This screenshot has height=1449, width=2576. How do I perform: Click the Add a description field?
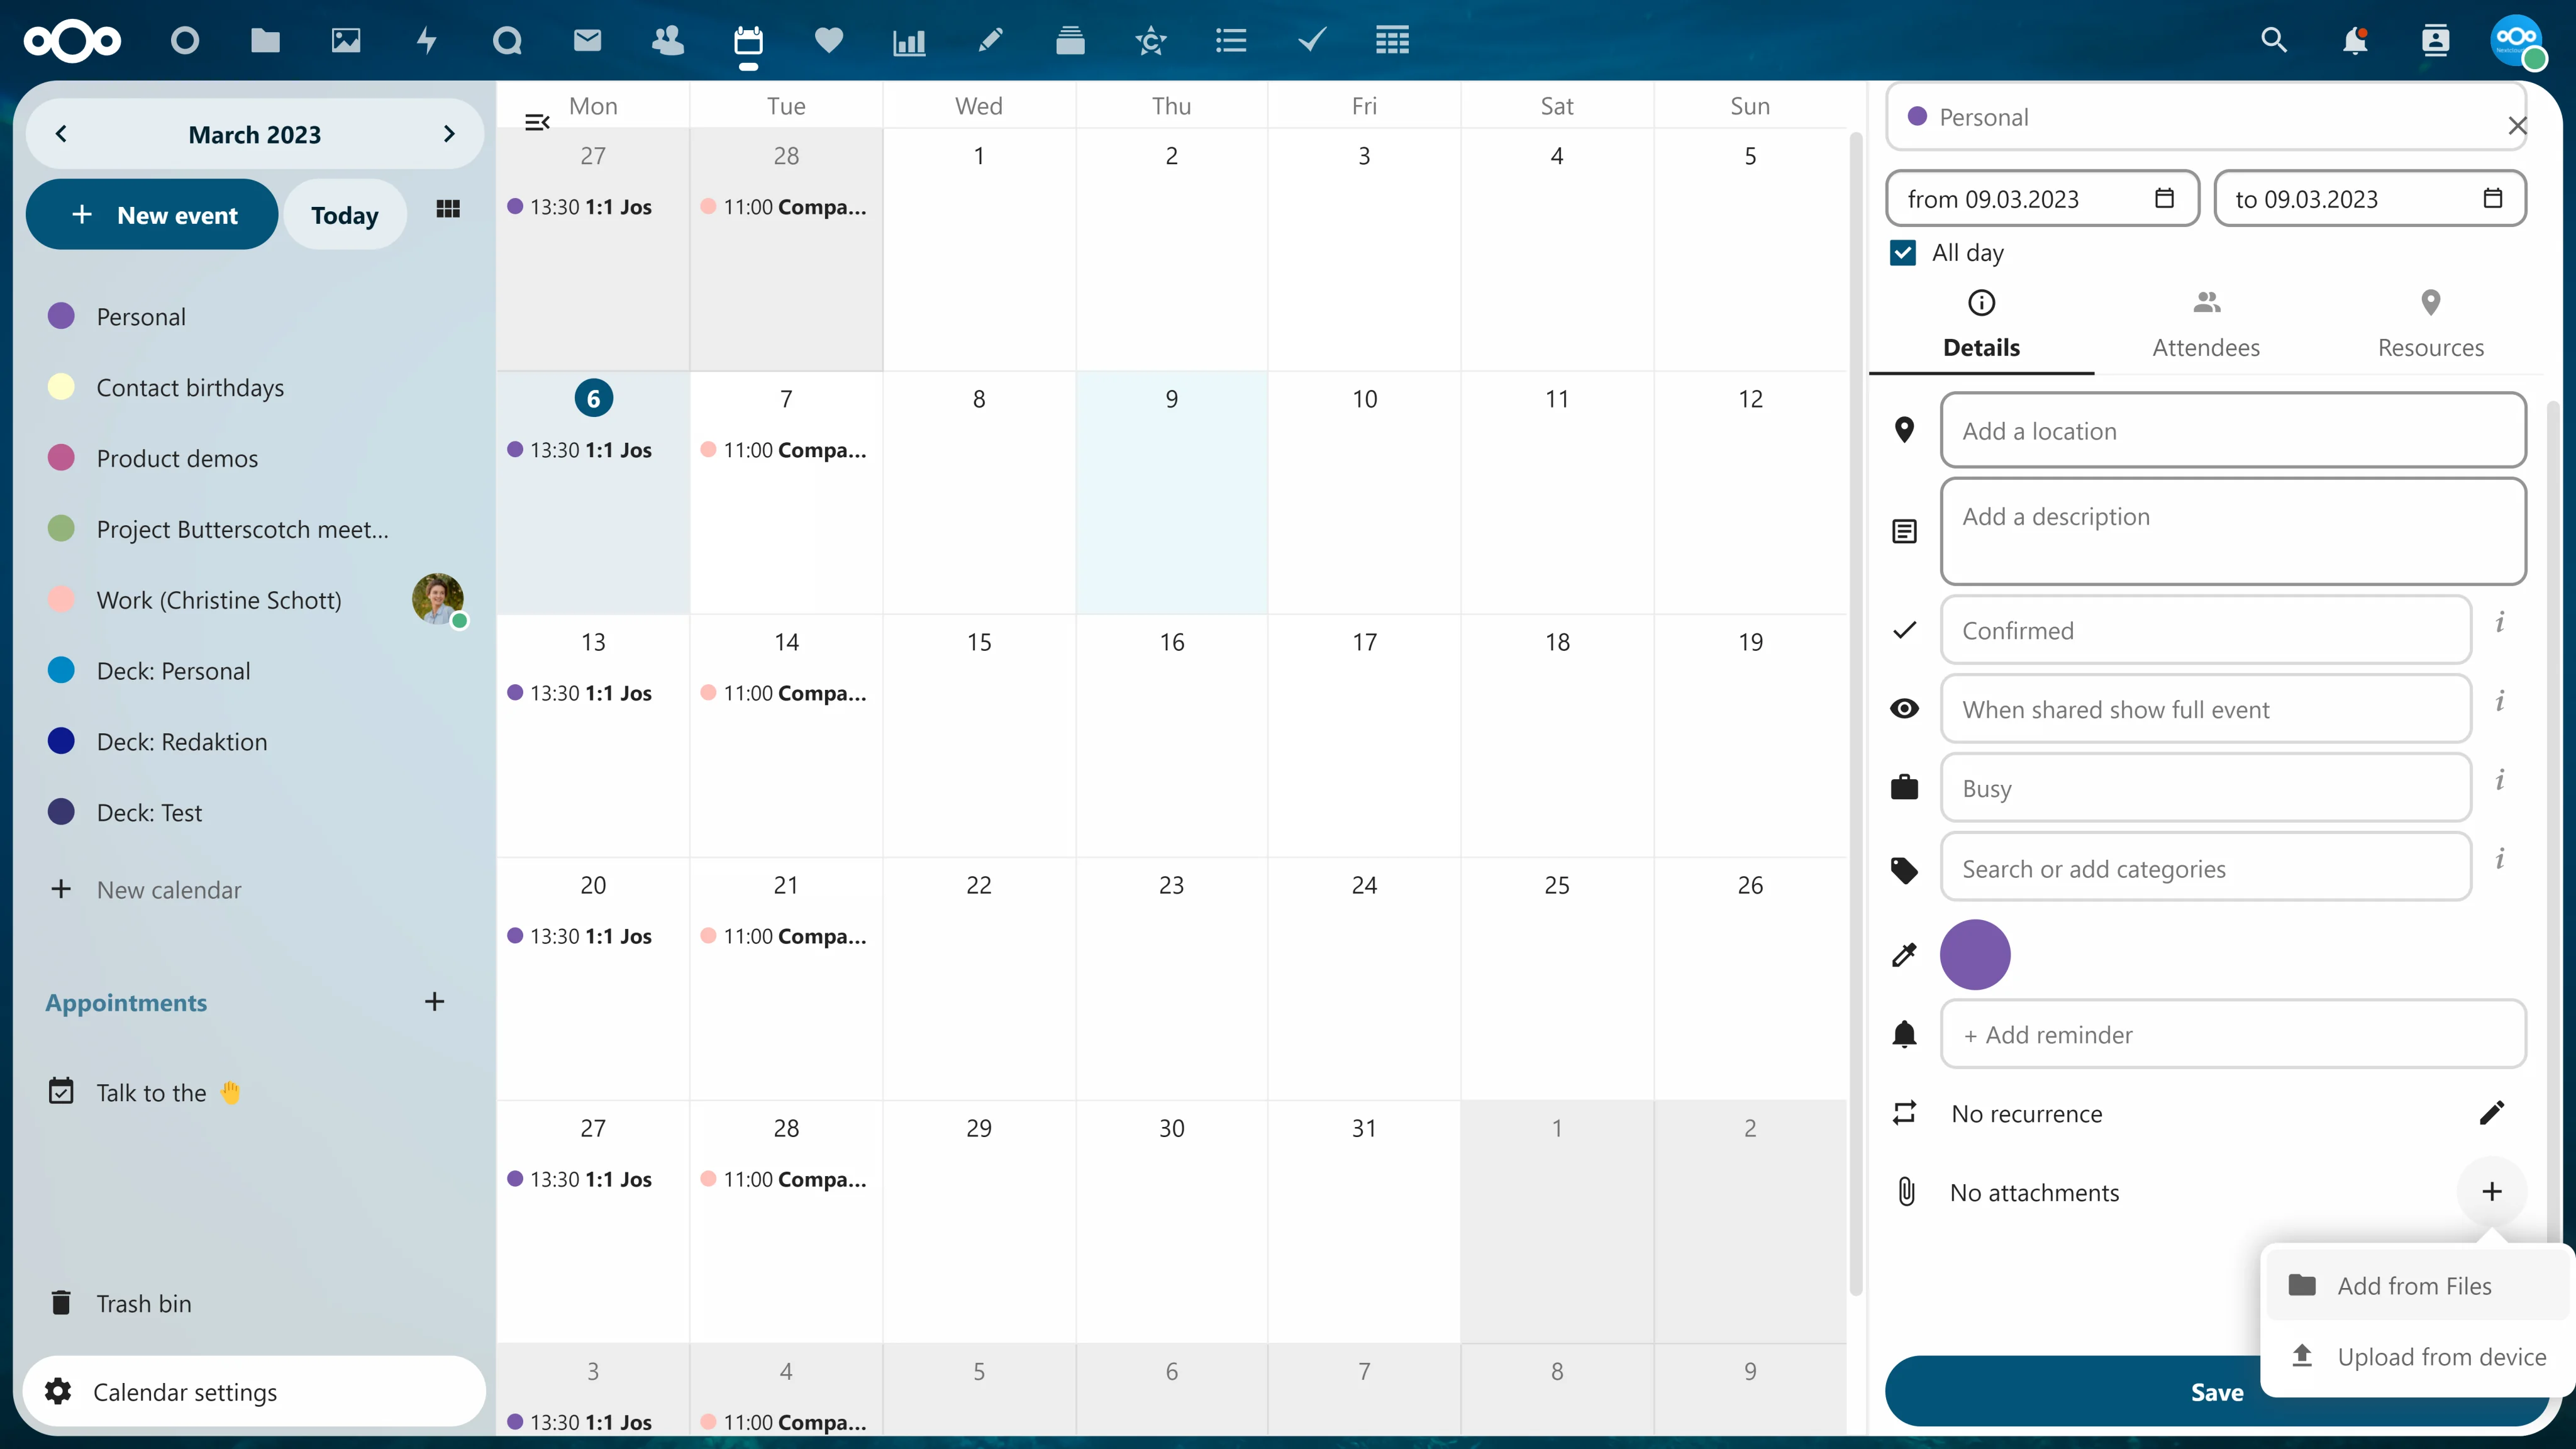click(x=2233, y=531)
